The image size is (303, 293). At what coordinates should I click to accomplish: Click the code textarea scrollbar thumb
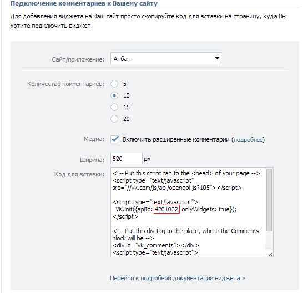coord(269,200)
